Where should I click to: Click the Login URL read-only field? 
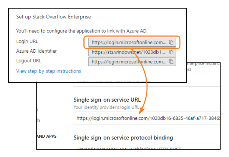click(129, 42)
